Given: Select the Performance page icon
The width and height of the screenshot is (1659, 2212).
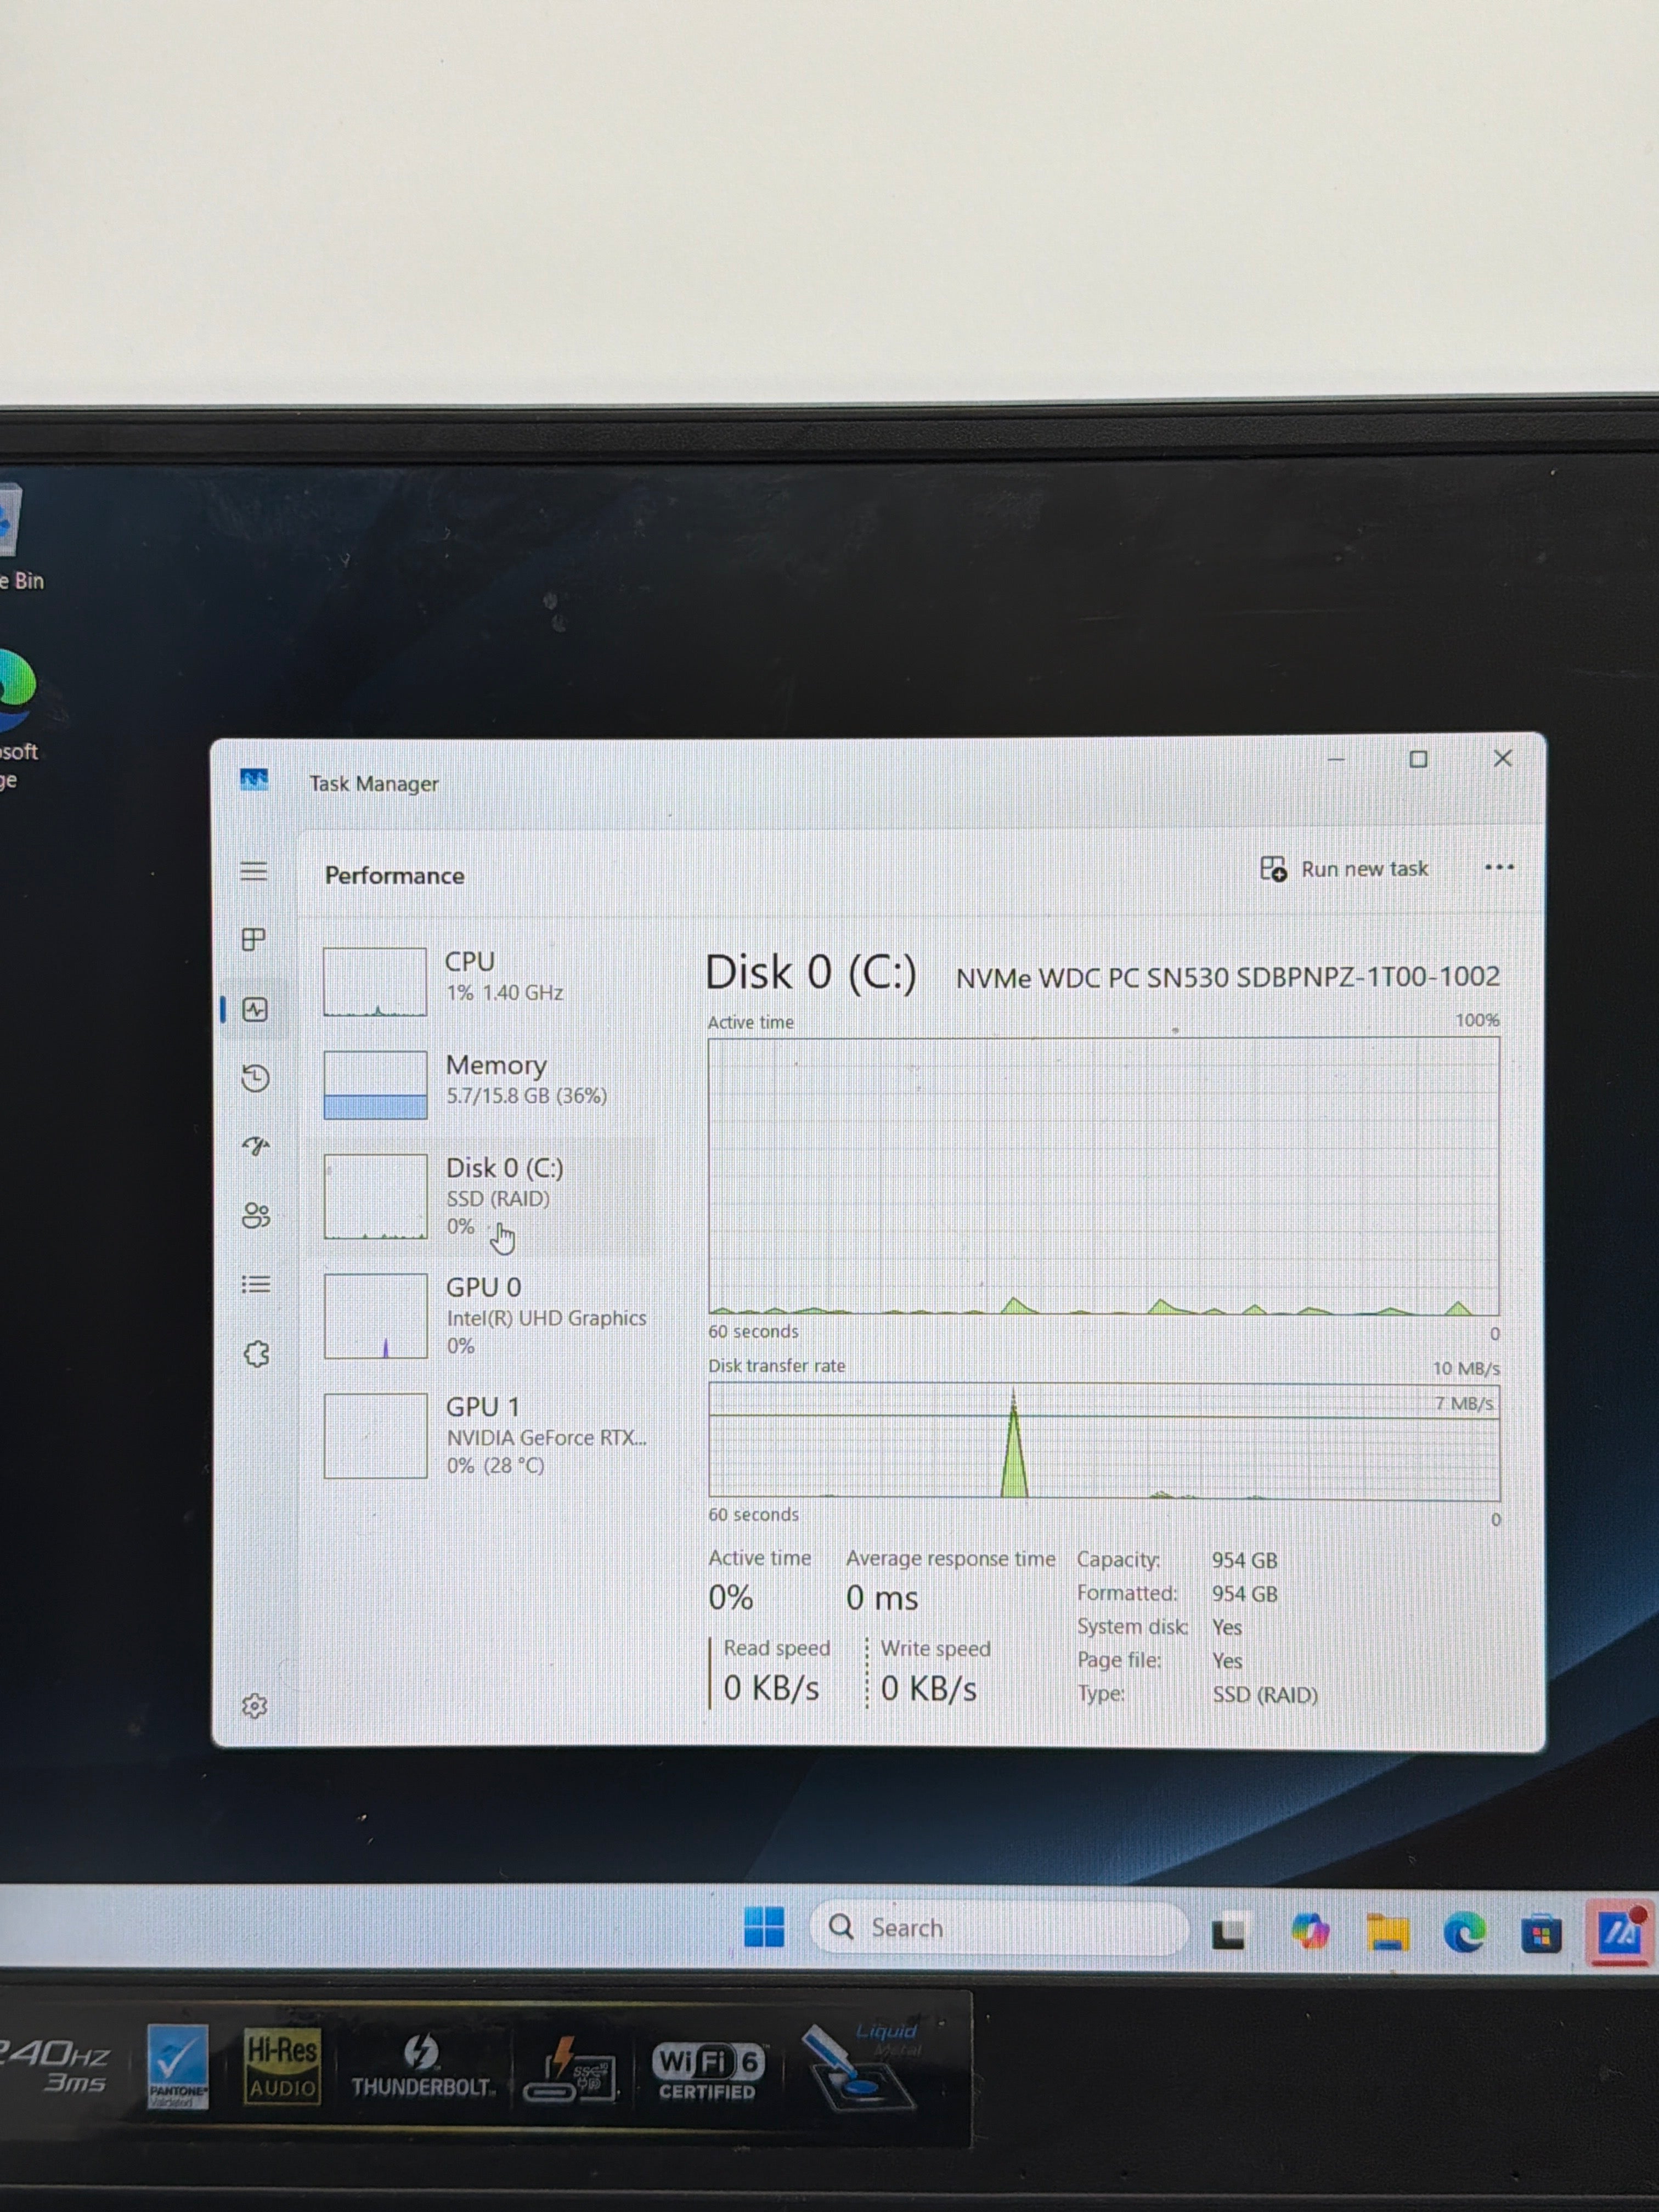Looking at the screenshot, I should coord(255,1009).
